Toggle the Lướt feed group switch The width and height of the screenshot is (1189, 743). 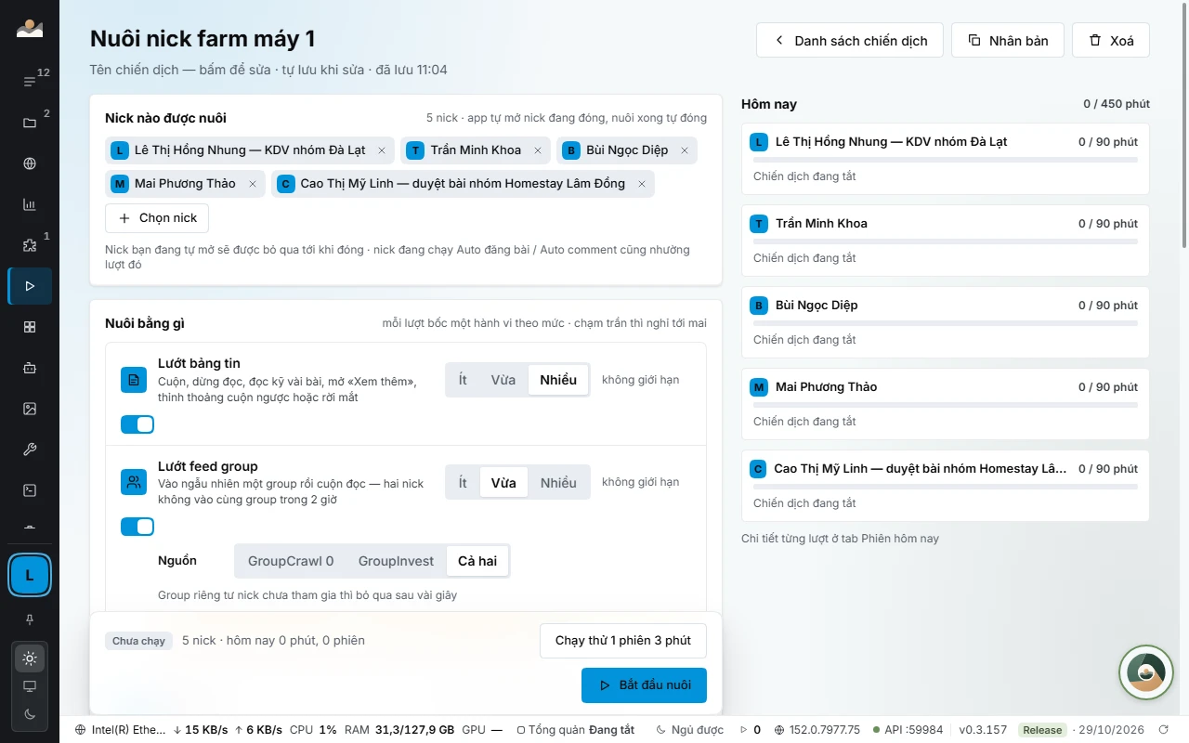pos(137,527)
